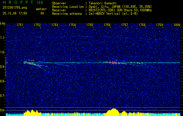Click the 1753 time marker
The width and height of the screenshot is (183, 116).
coord(55,25)
